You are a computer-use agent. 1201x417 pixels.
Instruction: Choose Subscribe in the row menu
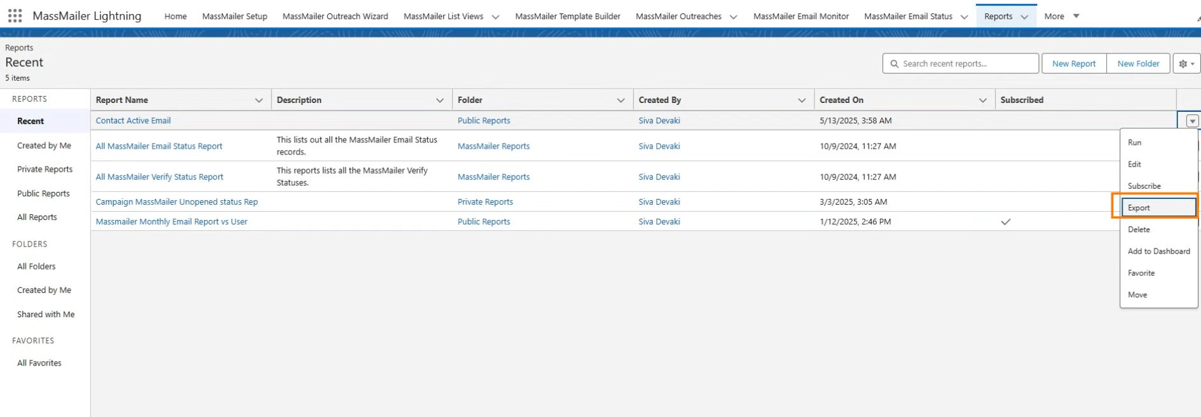[1158, 186]
